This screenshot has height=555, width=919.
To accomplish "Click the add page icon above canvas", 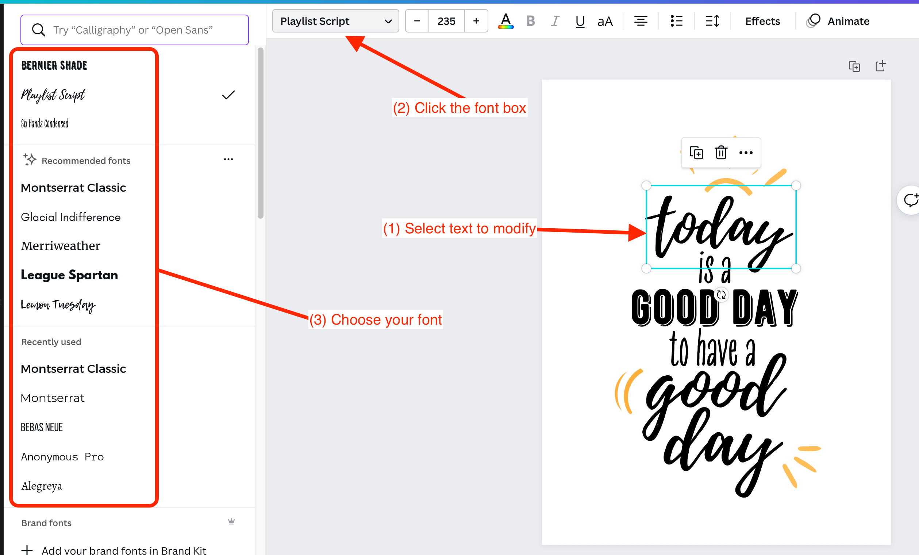I will (x=880, y=66).
